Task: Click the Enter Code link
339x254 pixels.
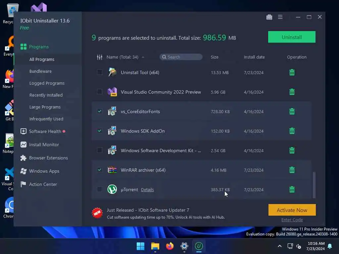Action: pyautogui.click(x=292, y=220)
